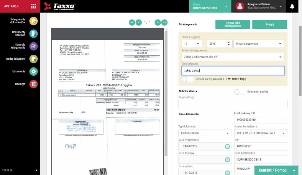Image resolution: width=302 pixels, height=175 pixels.
Task: Click the Księguj button
Action: click(x=270, y=24)
